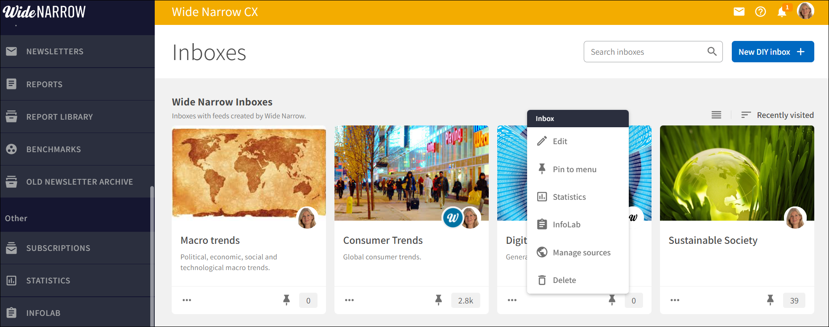The height and width of the screenshot is (327, 829).
Task: Click the Sustainable Society count badge 39
Action: pyautogui.click(x=794, y=301)
